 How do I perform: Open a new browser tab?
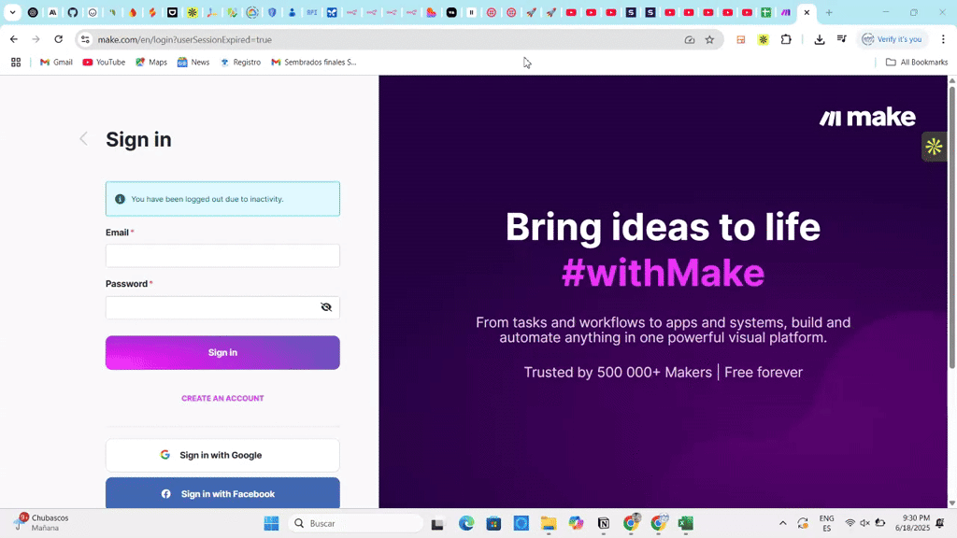click(x=829, y=12)
